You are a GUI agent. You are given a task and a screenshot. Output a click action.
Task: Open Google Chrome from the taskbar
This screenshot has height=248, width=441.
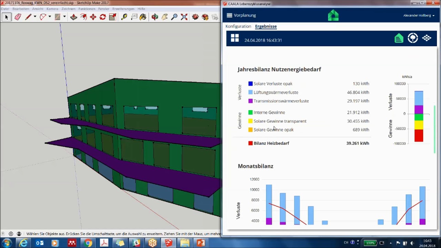click(x=88, y=243)
